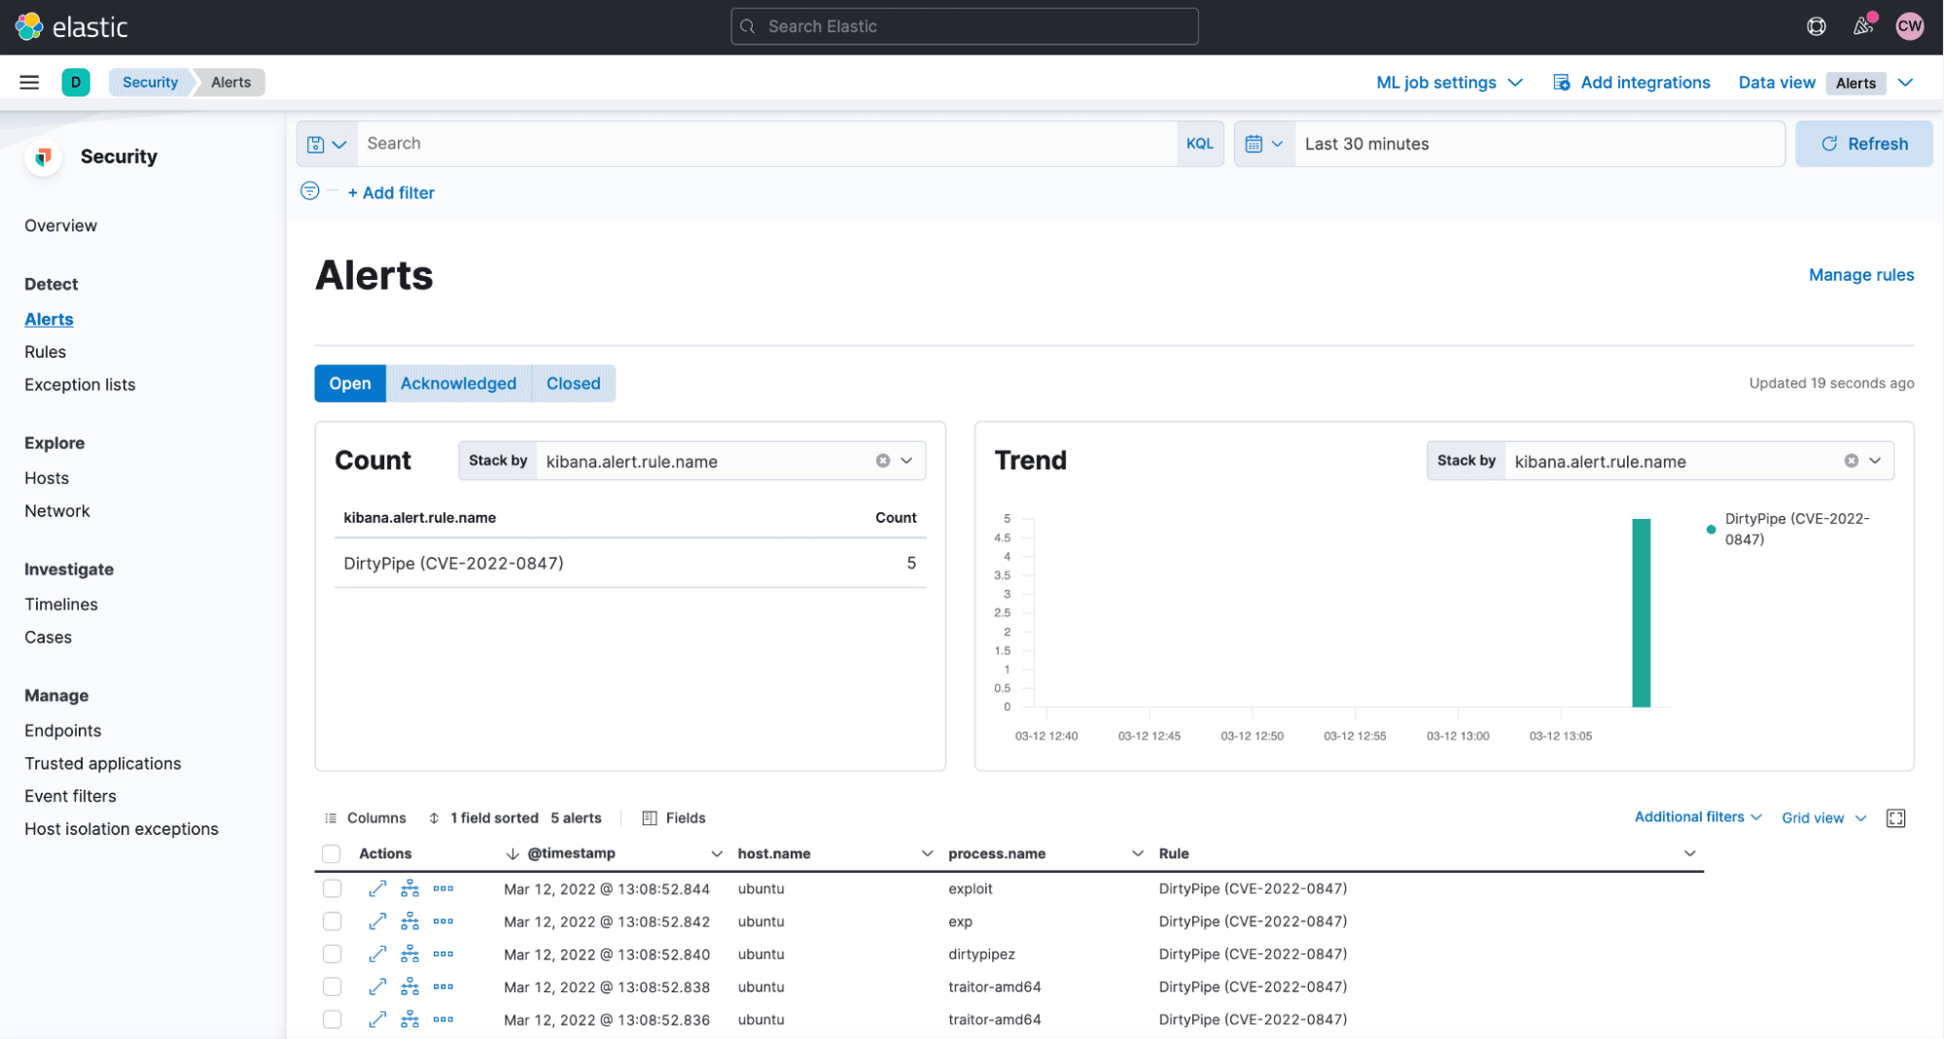Analyze event for the exp process alert
1944x1039 pixels.
pyautogui.click(x=410, y=921)
